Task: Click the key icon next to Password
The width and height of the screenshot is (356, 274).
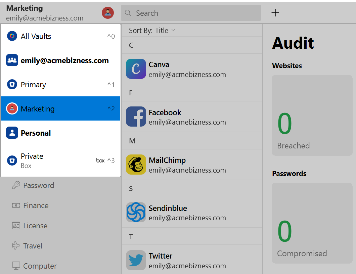Action: click(16, 185)
